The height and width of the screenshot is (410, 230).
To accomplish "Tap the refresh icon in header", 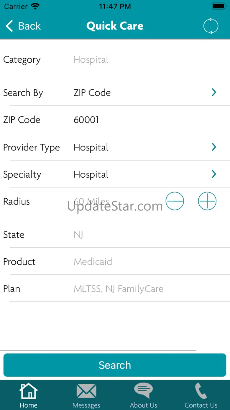I will (211, 26).
